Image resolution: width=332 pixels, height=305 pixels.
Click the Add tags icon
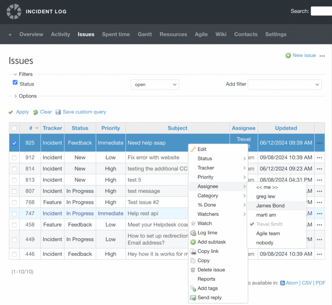(x=193, y=288)
